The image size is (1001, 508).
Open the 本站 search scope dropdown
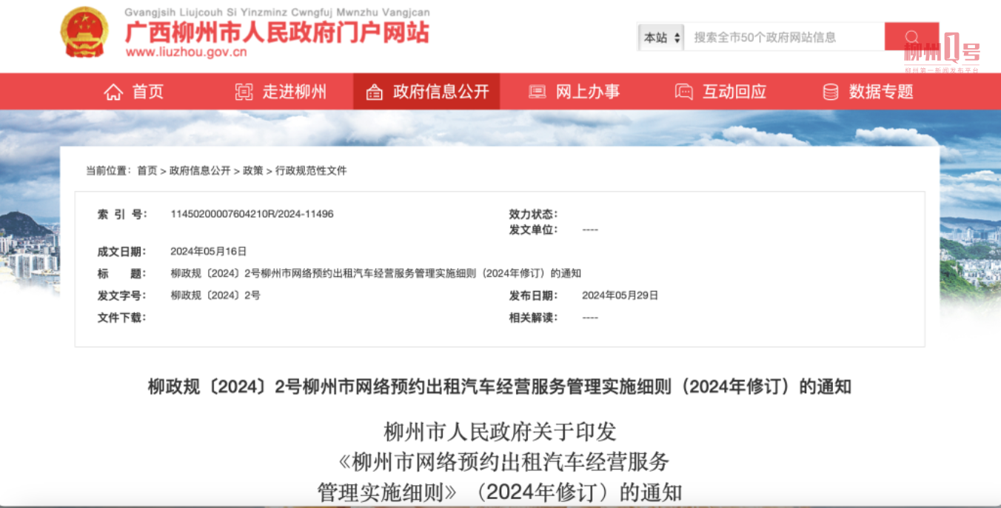point(661,38)
